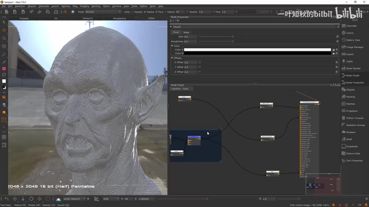
Task: Close the Cloud1 properties panel
Action: click(338, 27)
